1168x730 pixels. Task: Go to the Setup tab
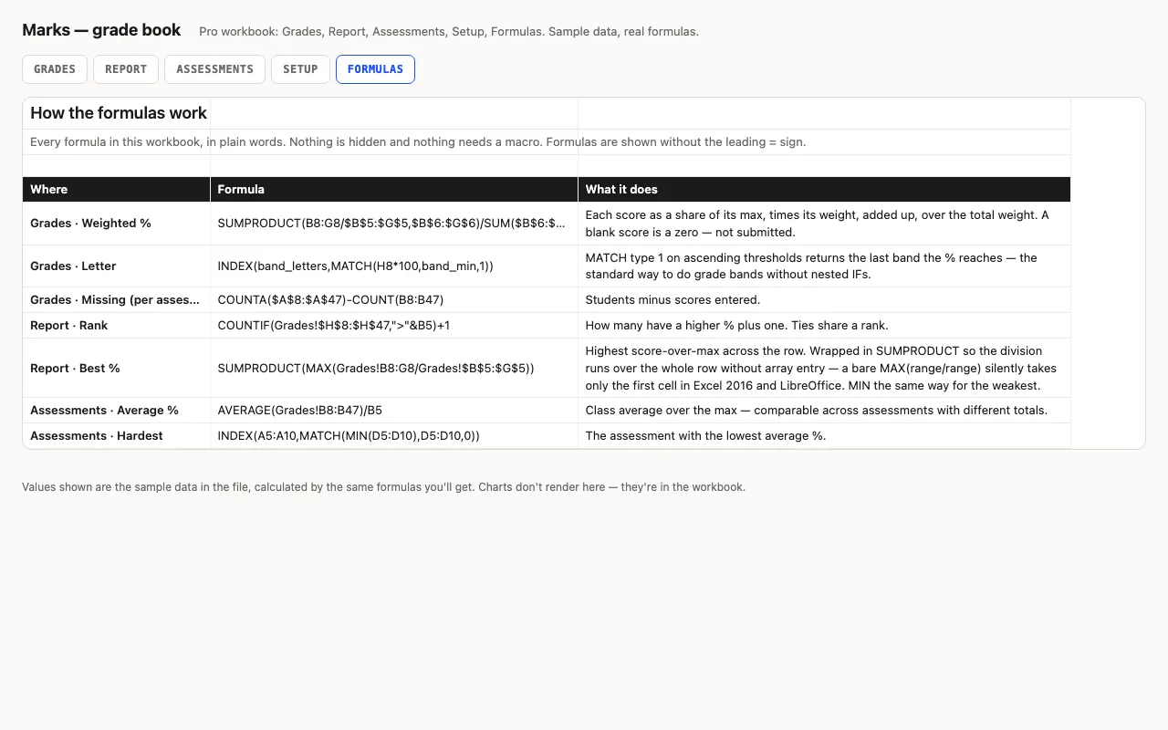coord(300,69)
